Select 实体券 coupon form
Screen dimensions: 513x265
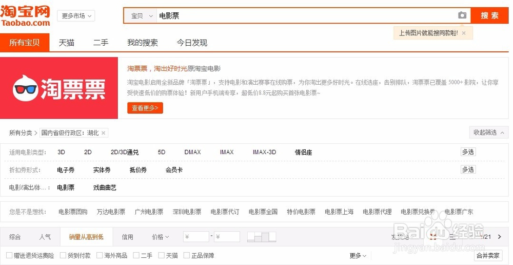[x=102, y=170]
